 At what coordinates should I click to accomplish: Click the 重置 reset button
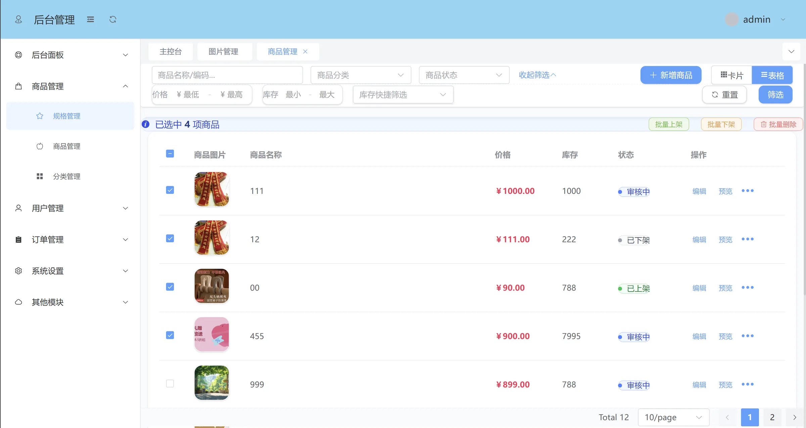coord(724,95)
